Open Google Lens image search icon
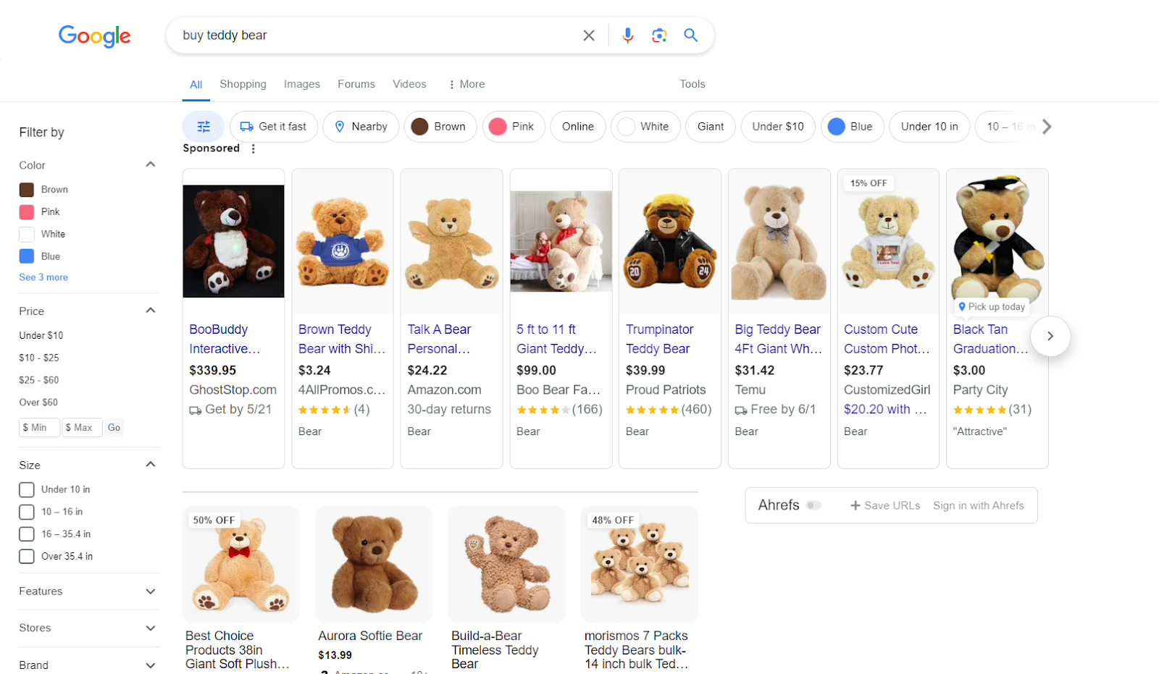 tap(659, 35)
